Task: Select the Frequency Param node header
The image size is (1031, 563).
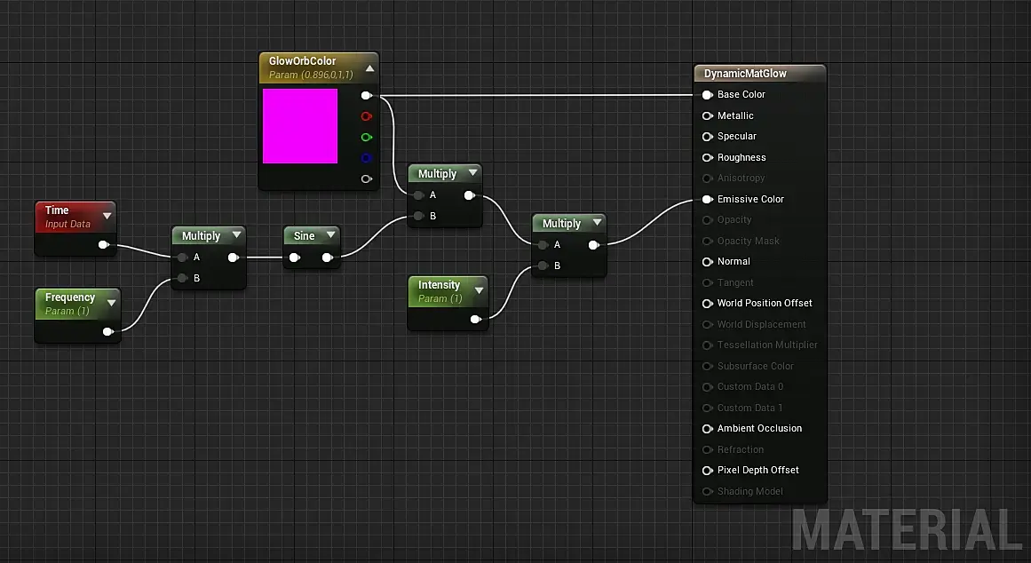Action: 77,303
